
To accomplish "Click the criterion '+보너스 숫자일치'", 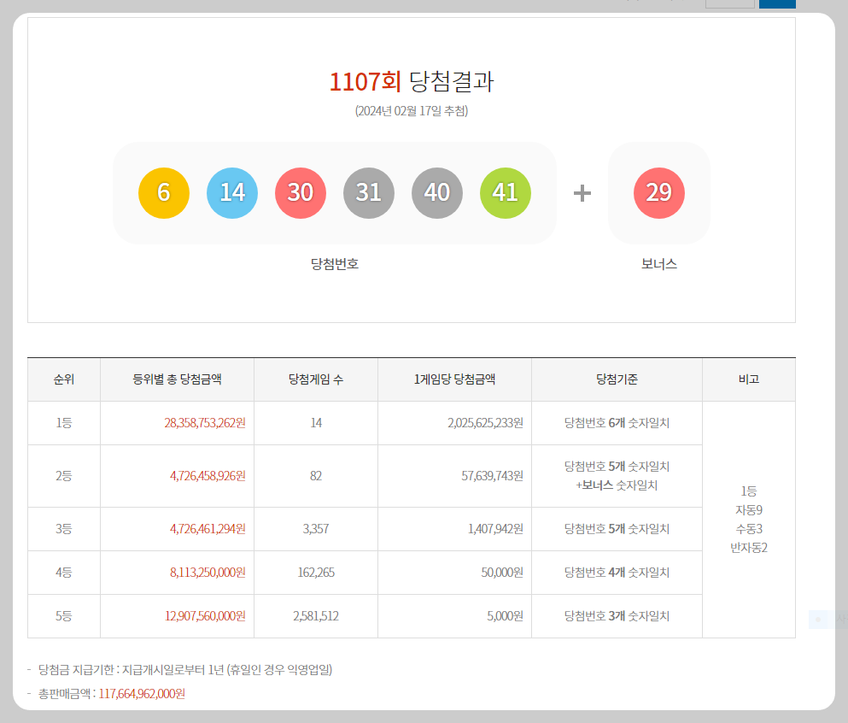I will pos(617,485).
